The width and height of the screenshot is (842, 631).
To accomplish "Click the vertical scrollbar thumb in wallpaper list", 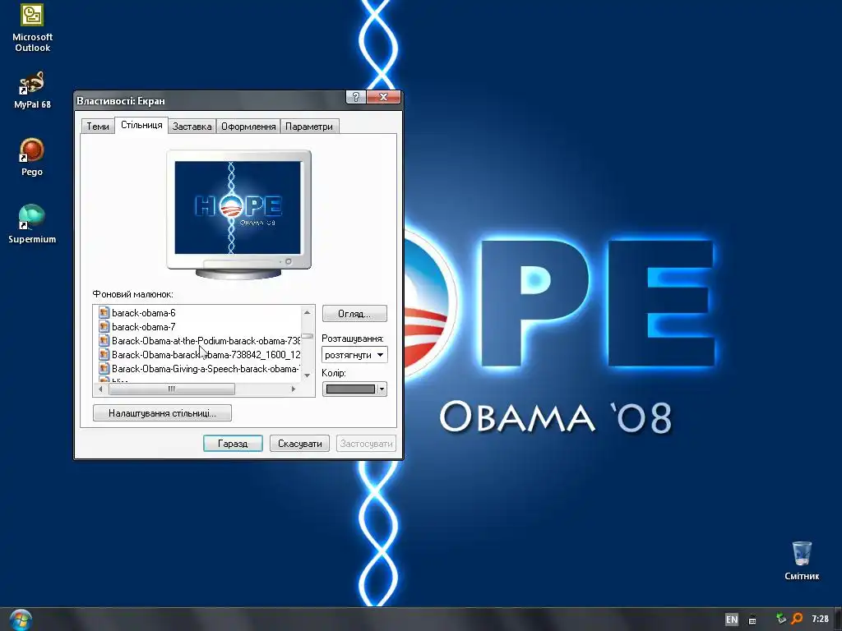I will point(308,336).
